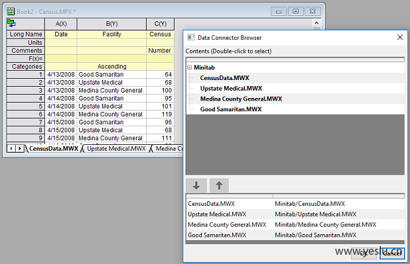The height and width of the screenshot is (264, 410).
Task: Click the Long Name row label
Action: tap(26, 34)
